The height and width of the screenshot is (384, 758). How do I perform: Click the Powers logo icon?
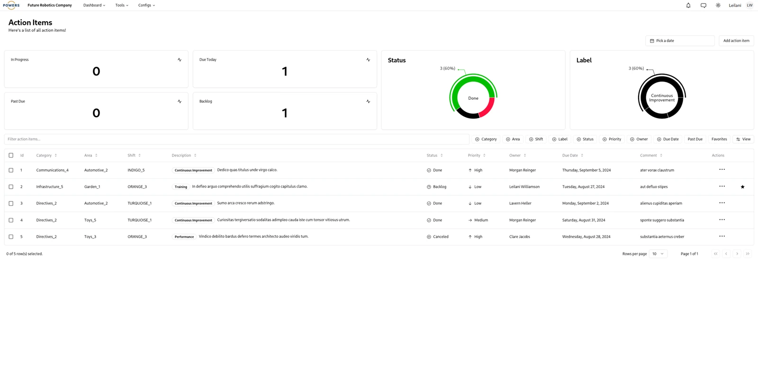click(11, 5)
